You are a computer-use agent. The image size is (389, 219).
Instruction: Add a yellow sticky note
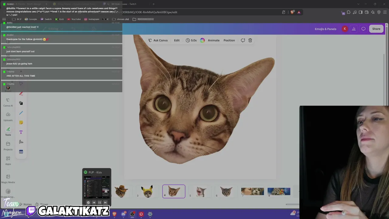click(21, 123)
